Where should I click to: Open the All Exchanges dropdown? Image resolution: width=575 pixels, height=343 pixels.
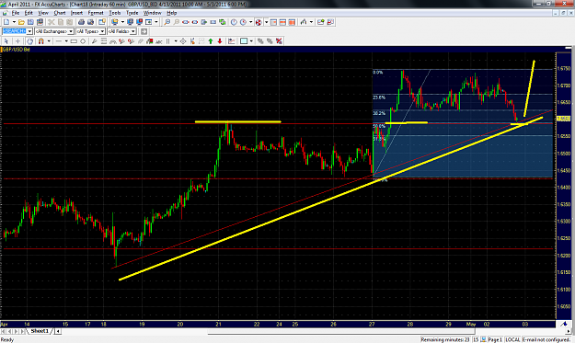[x=71, y=31]
